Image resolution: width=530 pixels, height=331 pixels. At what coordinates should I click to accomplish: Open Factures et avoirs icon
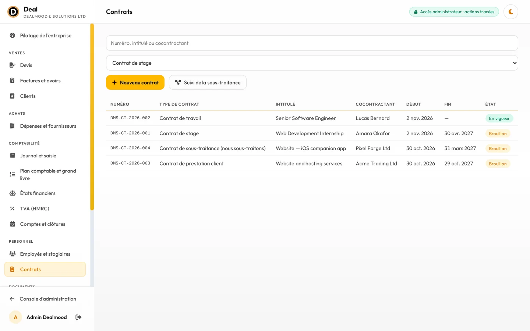pyautogui.click(x=13, y=81)
